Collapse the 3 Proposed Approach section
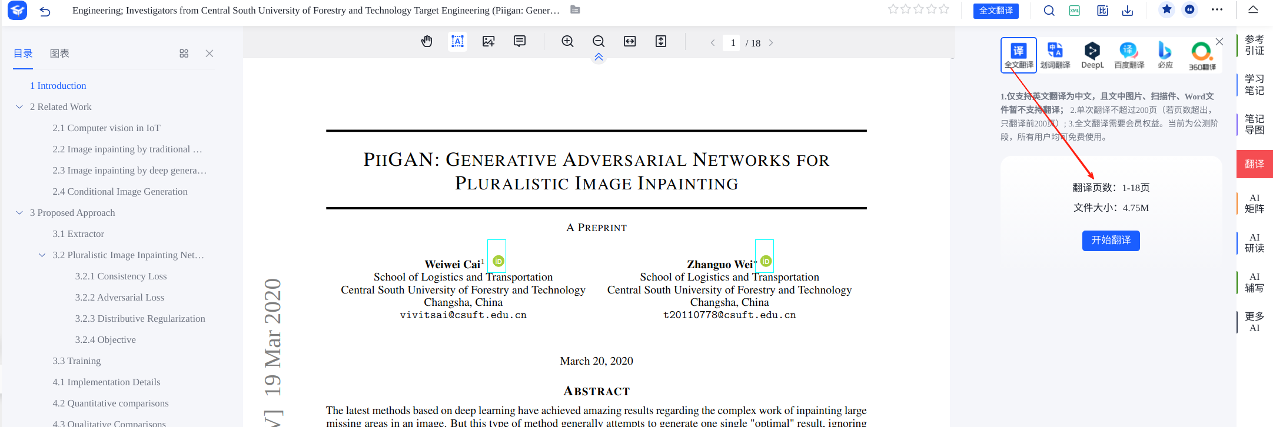The width and height of the screenshot is (1273, 427). pyautogui.click(x=19, y=213)
